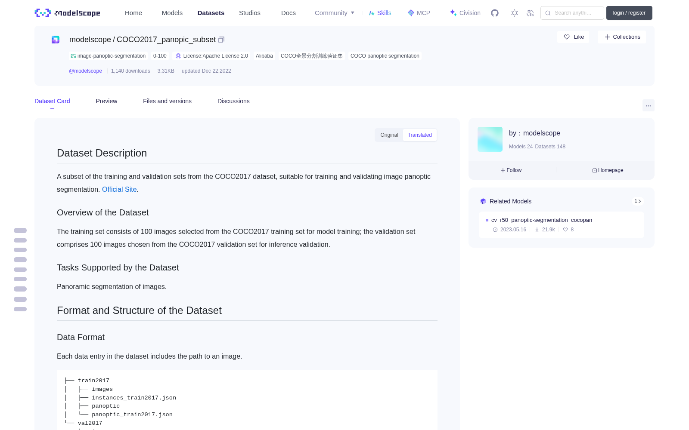Open the GitHub icon link

tap(495, 13)
